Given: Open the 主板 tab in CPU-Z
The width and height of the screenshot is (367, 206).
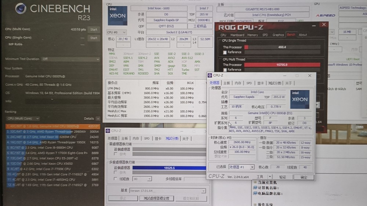Looking at the screenshot, I should click(226, 83).
